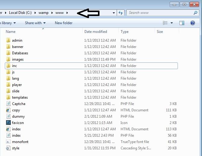Click the www breadcrumb segment
Viewport: 202px width, 156px height.
[59, 13]
